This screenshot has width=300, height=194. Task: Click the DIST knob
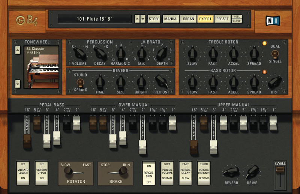click(275, 82)
